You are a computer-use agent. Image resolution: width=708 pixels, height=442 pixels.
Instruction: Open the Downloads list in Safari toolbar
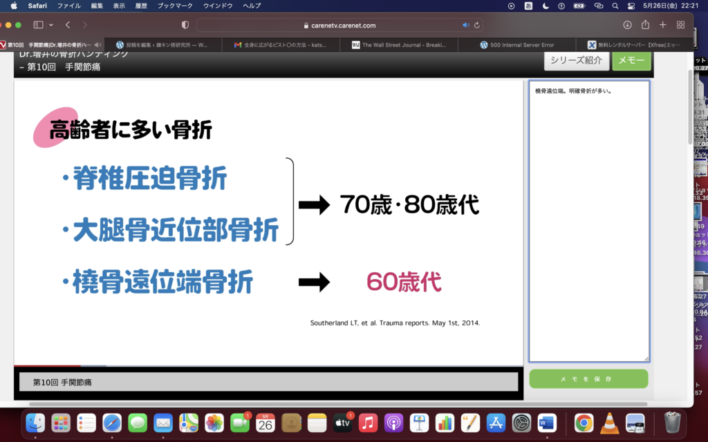(628, 24)
